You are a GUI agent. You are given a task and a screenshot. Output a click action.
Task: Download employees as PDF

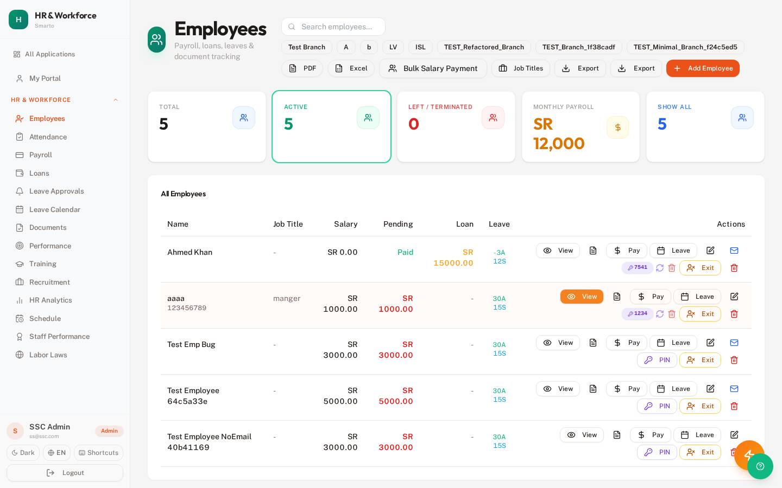point(302,68)
